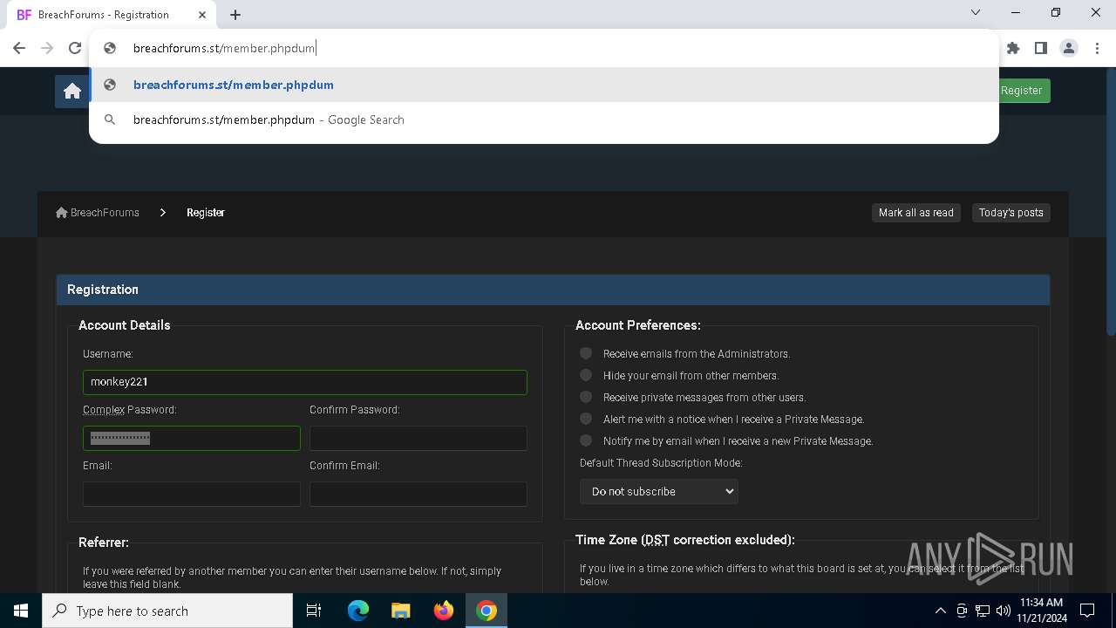The image size is (1116, 628).
Task: Enable Receive emails from the Administrators
Action: point(586,353)
